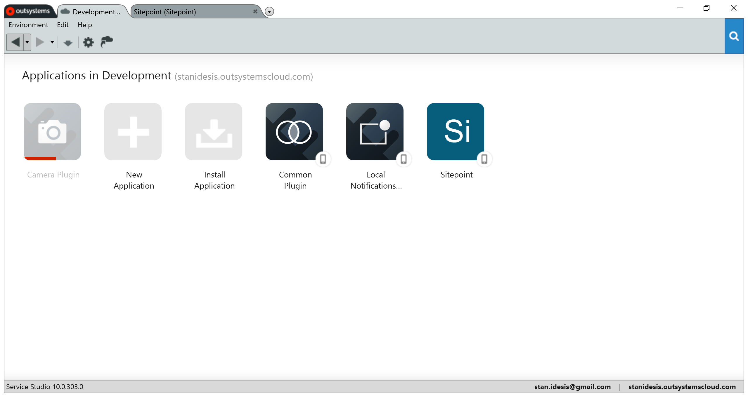Open the tab list dropdown
The width and height of the screenshot is (748, 397).
tap(269, 12)
